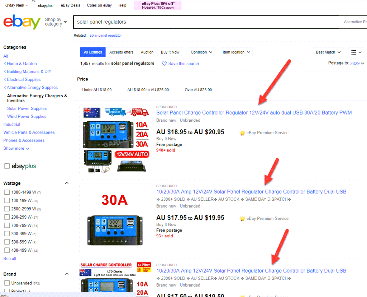The image size is (367, 297).
Task: Filter price Over AU $25.00
Action: (x=198, y=90)
